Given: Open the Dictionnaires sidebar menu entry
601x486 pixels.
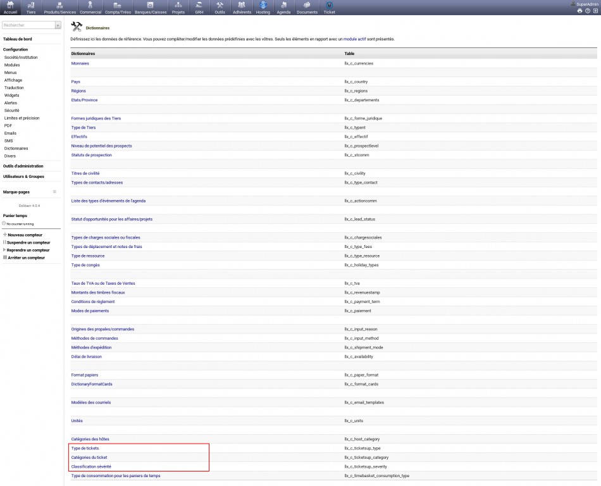Looking at the screenshot, I should tap(16, 149).
